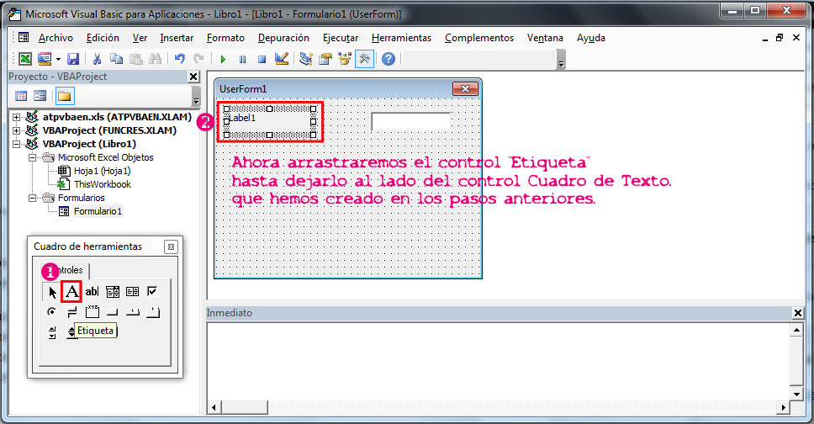
Task: Select the MultiPage control in toolbox
Action: click(153, 312)
